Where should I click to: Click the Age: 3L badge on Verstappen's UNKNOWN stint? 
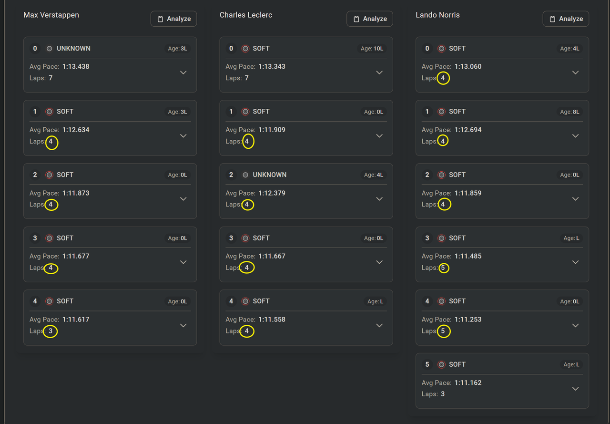[x=178, y=49]
